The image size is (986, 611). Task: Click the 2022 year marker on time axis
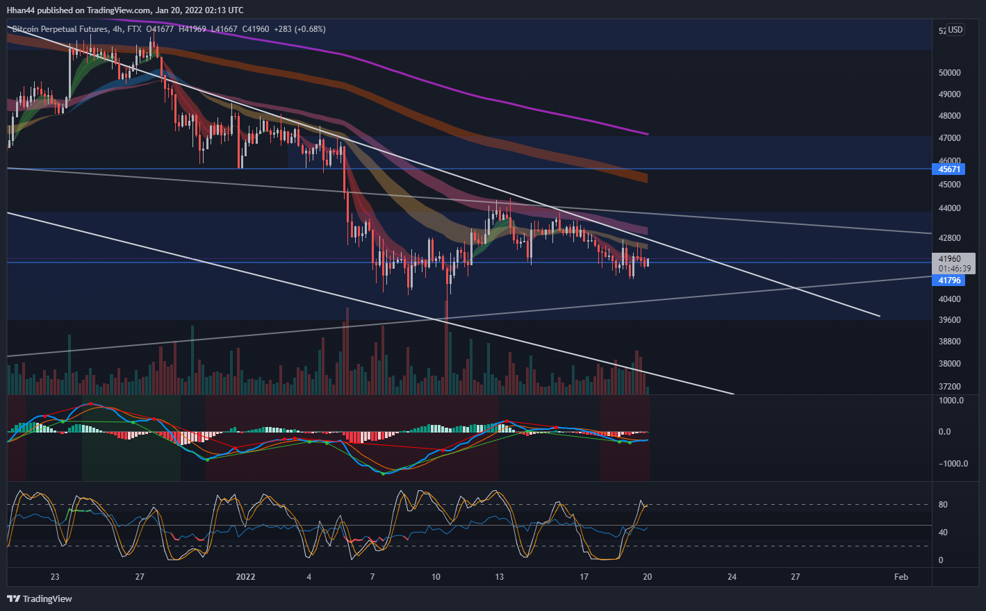pyautogui.click(x=246, y=577)
